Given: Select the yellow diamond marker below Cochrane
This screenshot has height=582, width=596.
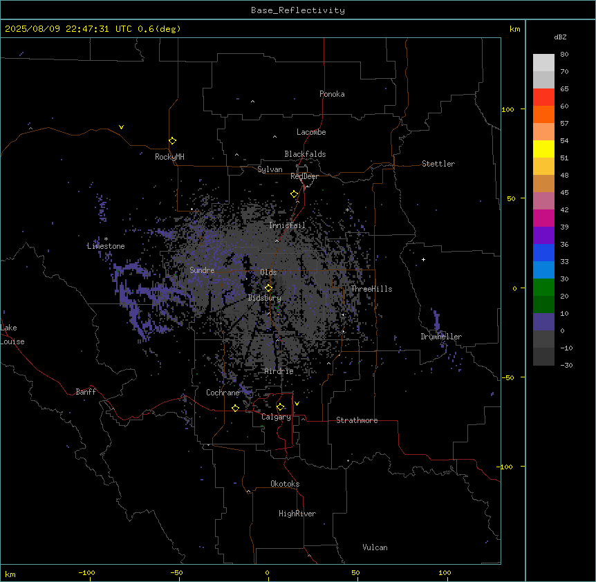Looking at the screenshot, I should [235, 408].
